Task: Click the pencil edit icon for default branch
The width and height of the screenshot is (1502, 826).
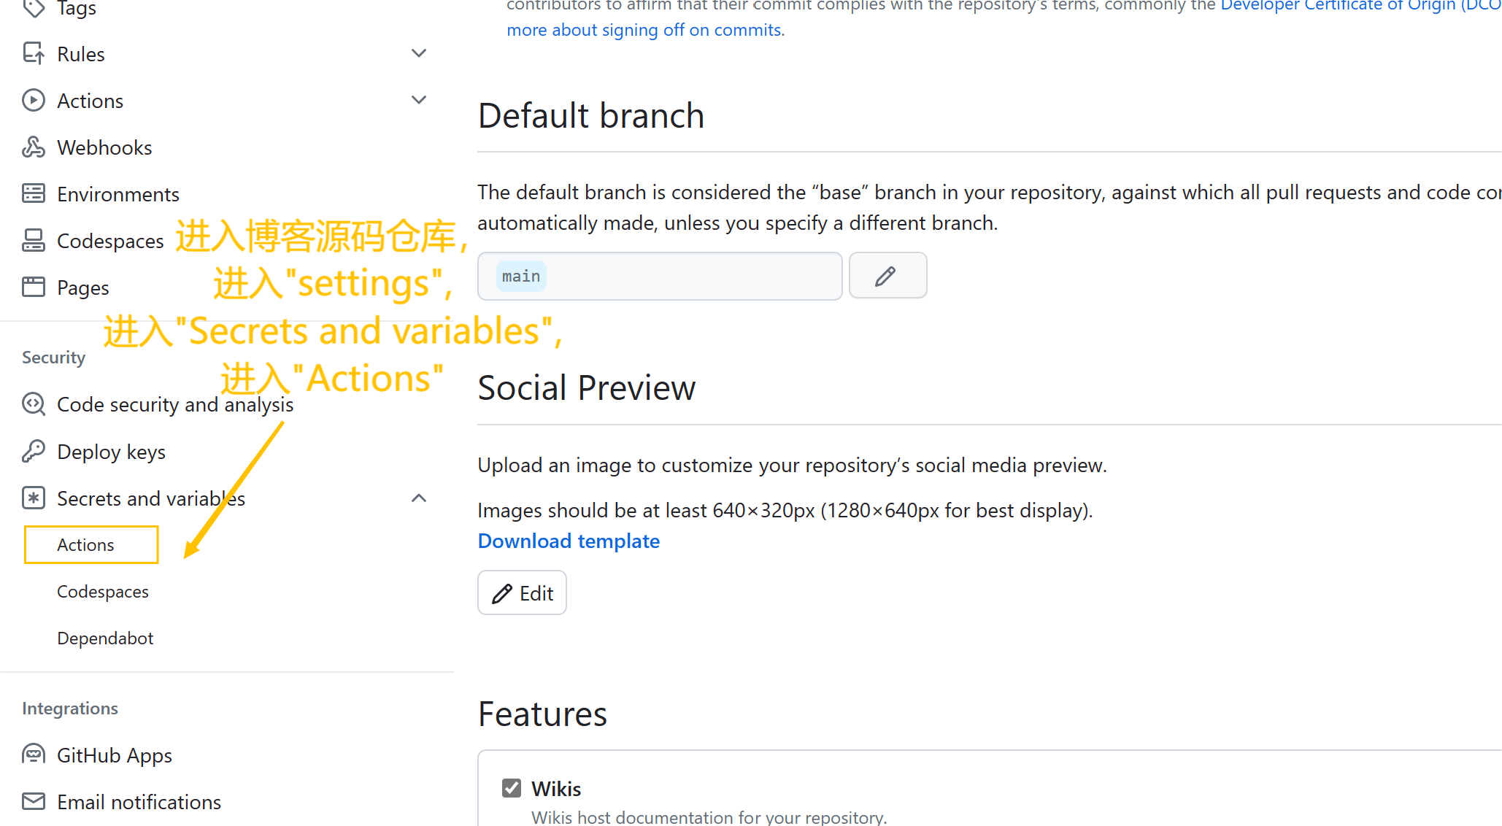Action: tap(886, 276)
